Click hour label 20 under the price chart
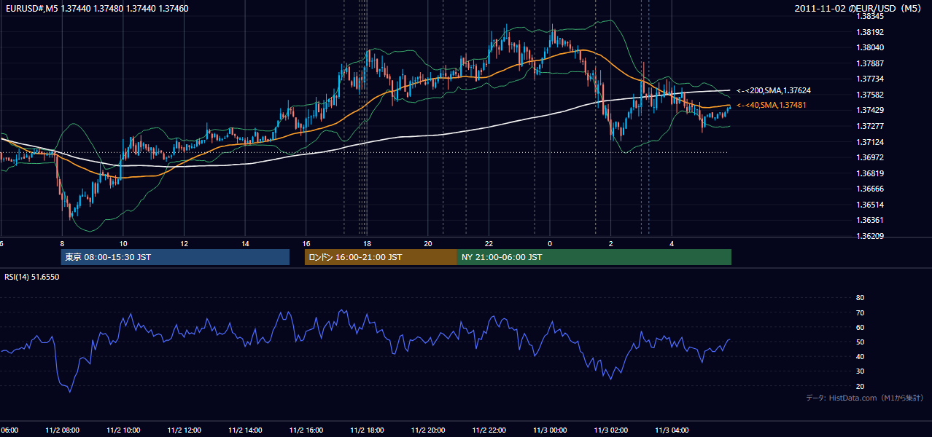932x437 pixels. 428,244
